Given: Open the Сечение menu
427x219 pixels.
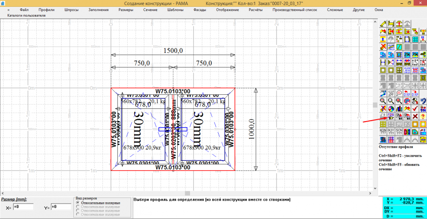Looking at the screenshot, I should 150,10.
